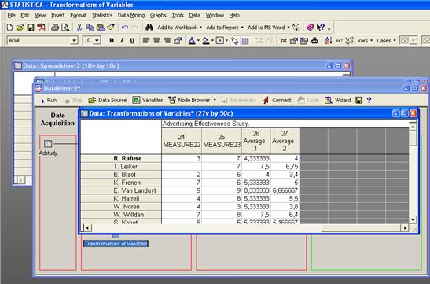Select the E. Van Landuyt row header
The width and height of the screenshot is (430, 284).
tap(121, 190)
